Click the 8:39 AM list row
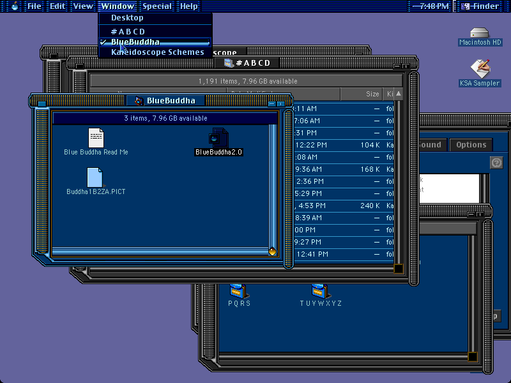 344,218
